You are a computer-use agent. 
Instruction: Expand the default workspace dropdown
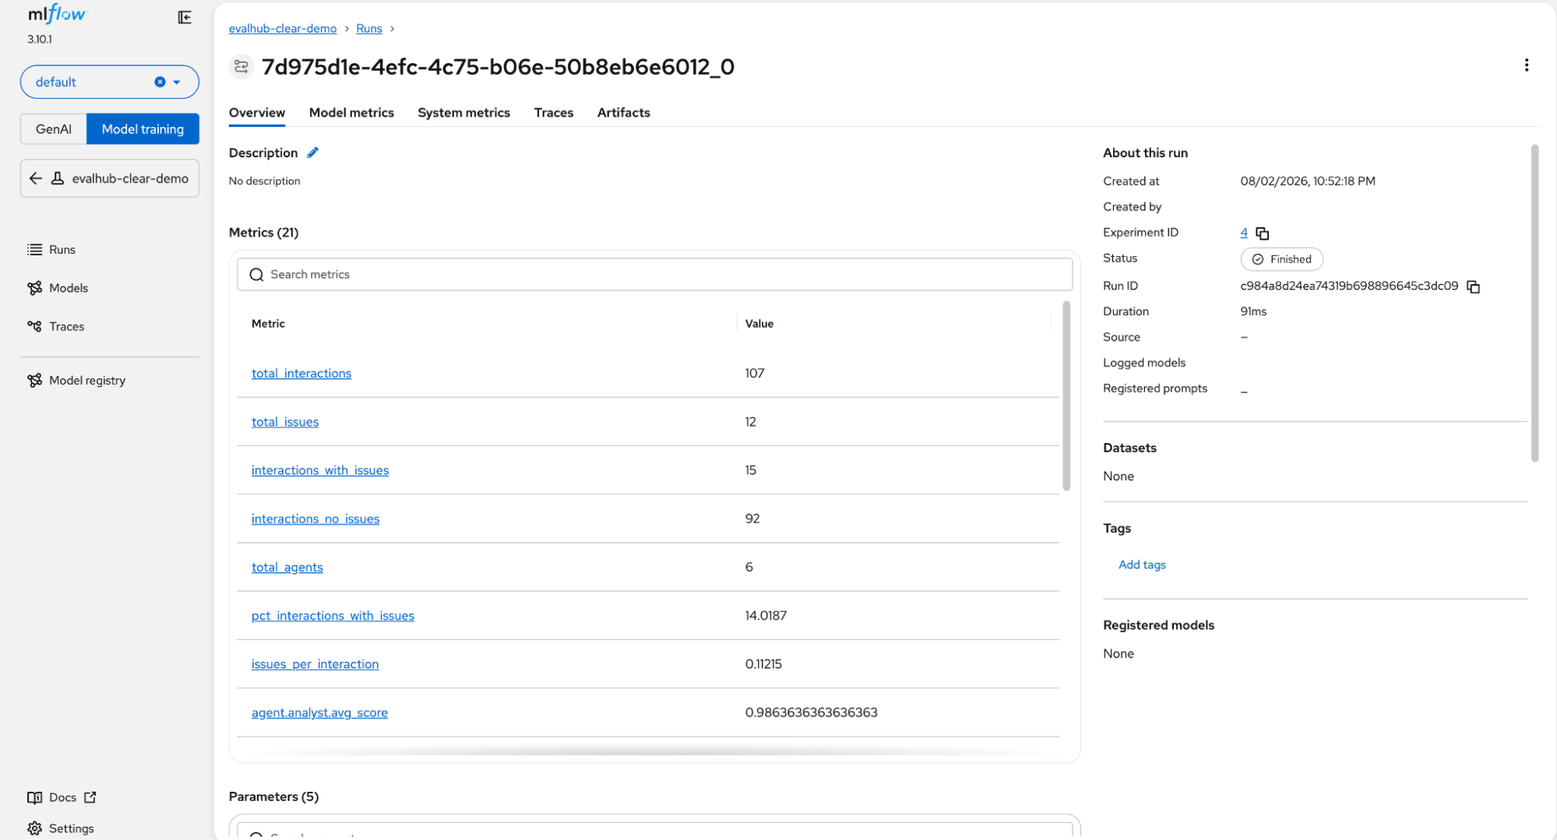pos(177,83)
